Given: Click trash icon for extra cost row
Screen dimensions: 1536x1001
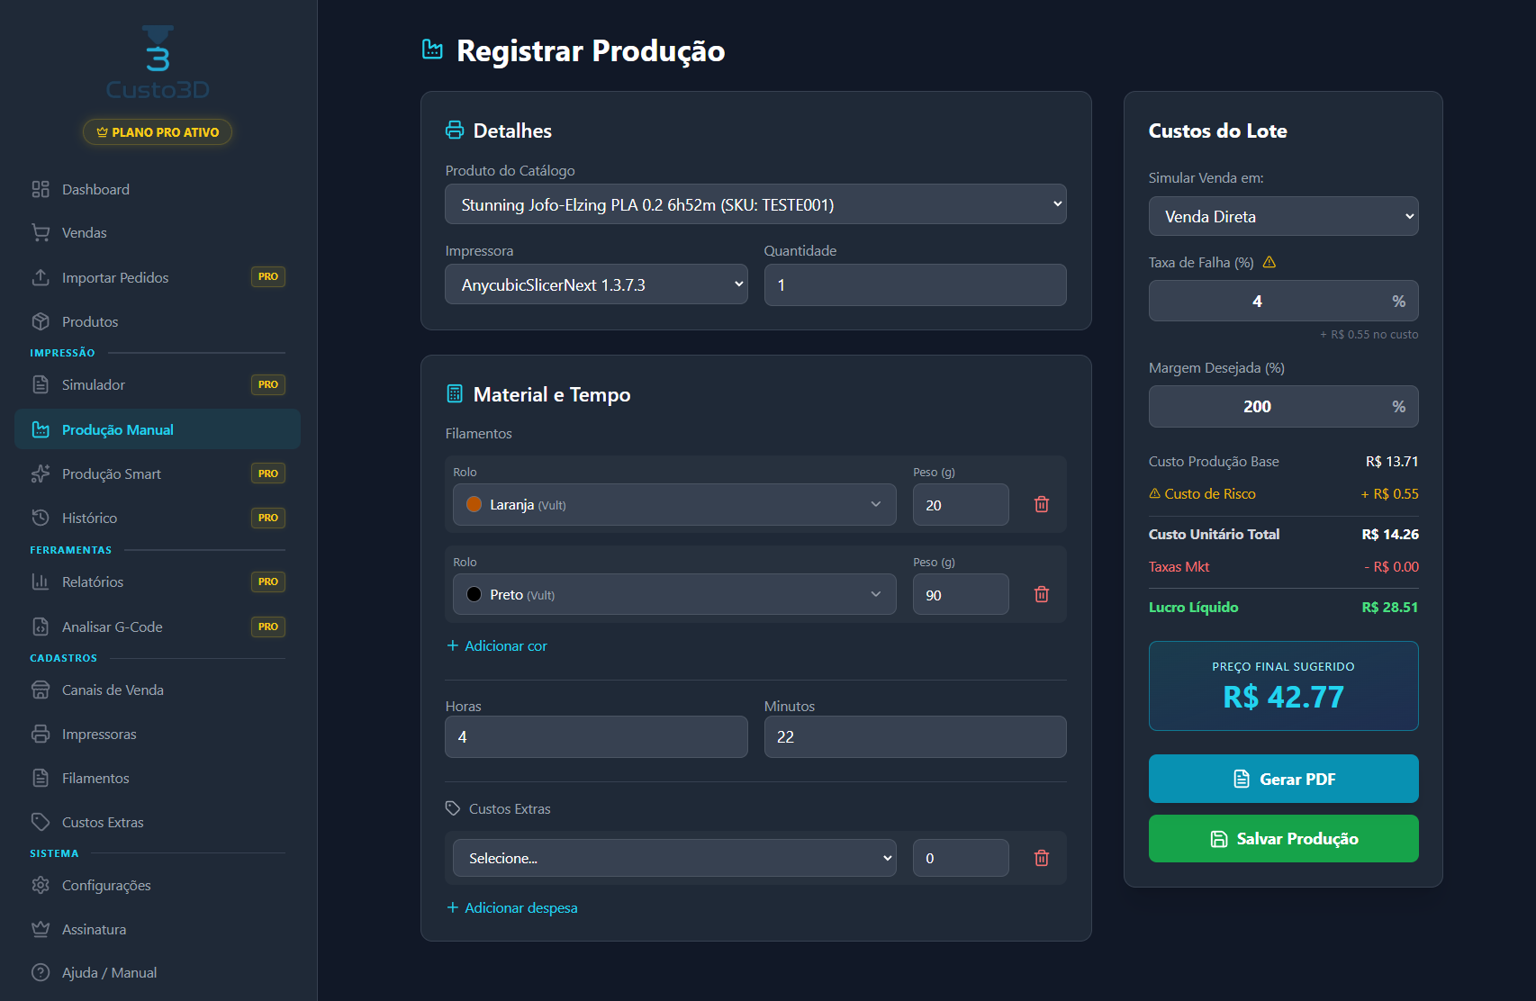Looking at the screenshot, I should coord(1041,858).
